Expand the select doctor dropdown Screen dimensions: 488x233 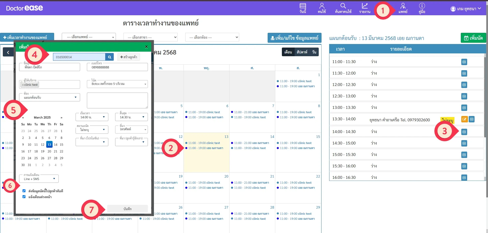(x=89, y=37)
